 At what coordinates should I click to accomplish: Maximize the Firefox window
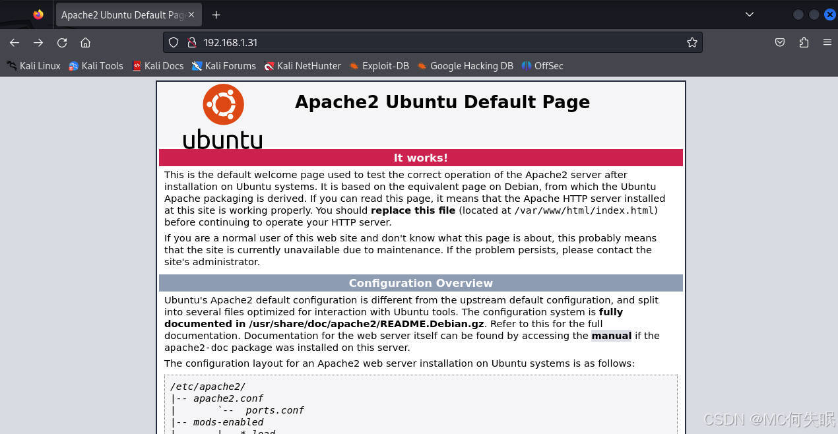pyautogui.click(x=814, y=15)
